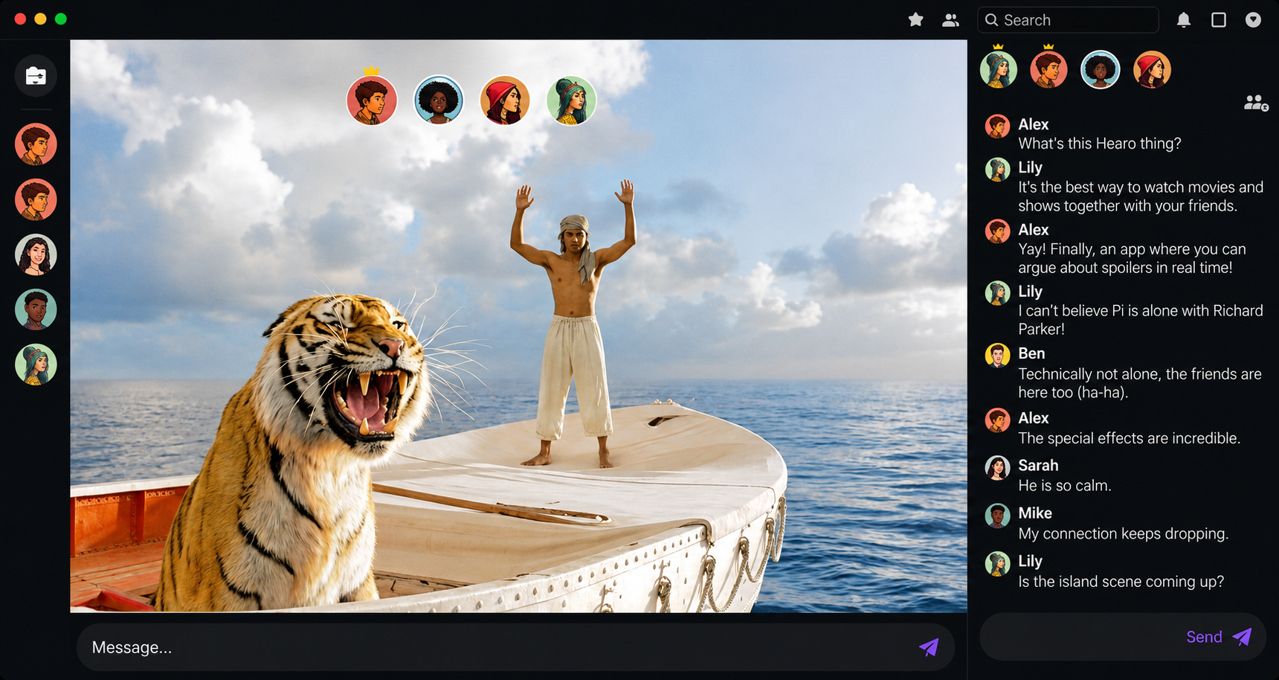The image size is (1279, 680).
Task: Click the crowned boy avatar above the chat
Action: (x=1048, y=69)
